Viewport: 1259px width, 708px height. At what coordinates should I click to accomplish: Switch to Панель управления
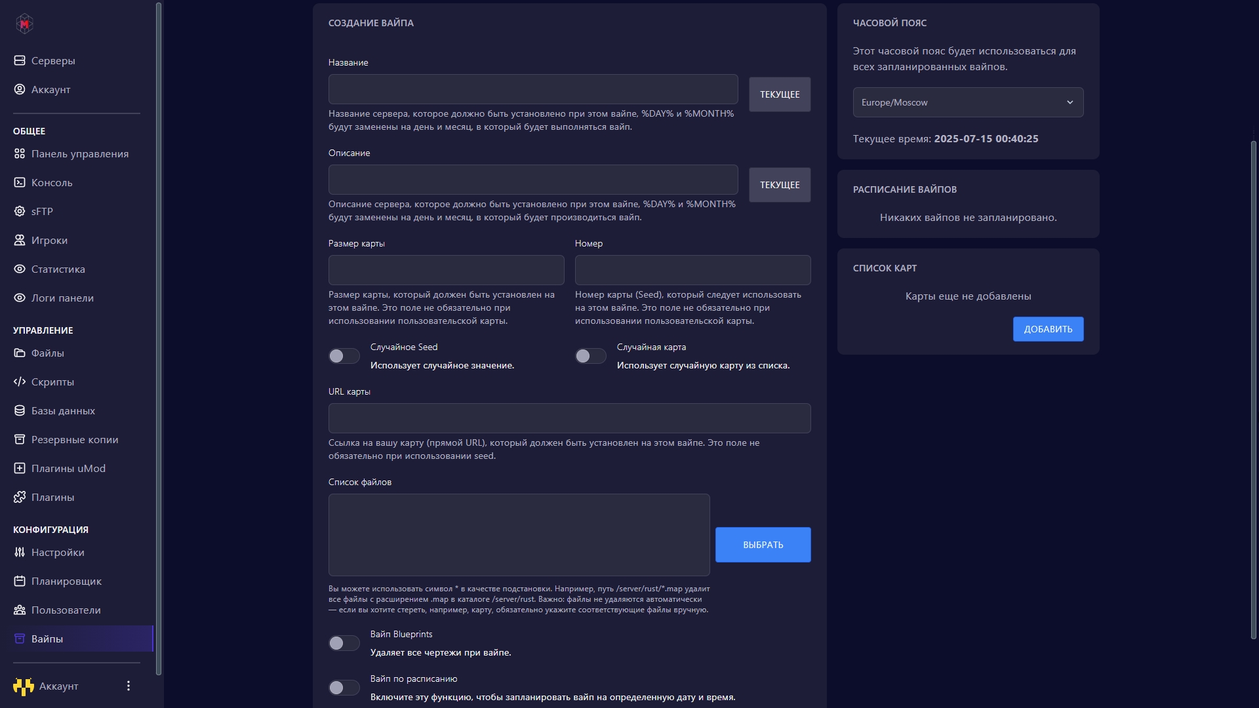(x=80, y=153)
